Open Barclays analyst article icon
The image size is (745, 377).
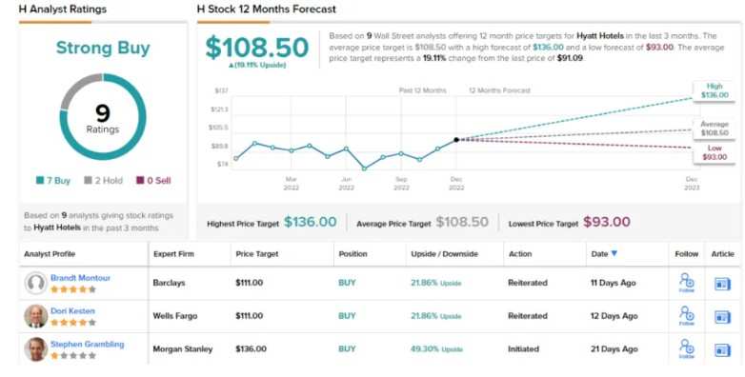(722, 284)
